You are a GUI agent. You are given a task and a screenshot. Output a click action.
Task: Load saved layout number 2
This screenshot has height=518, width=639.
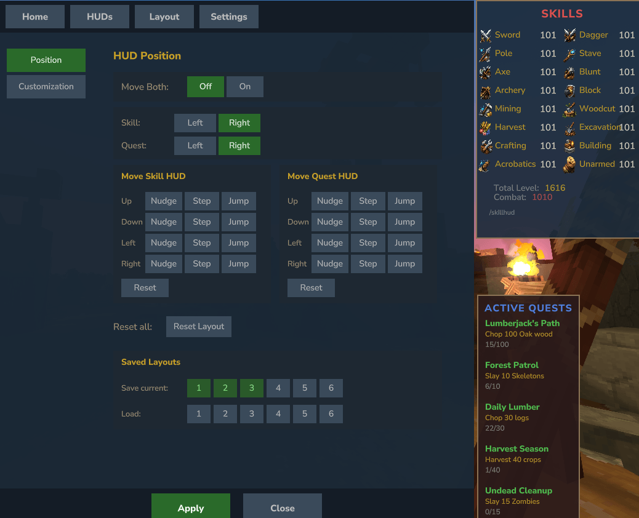pyautogui.click(x=225, y=414)
